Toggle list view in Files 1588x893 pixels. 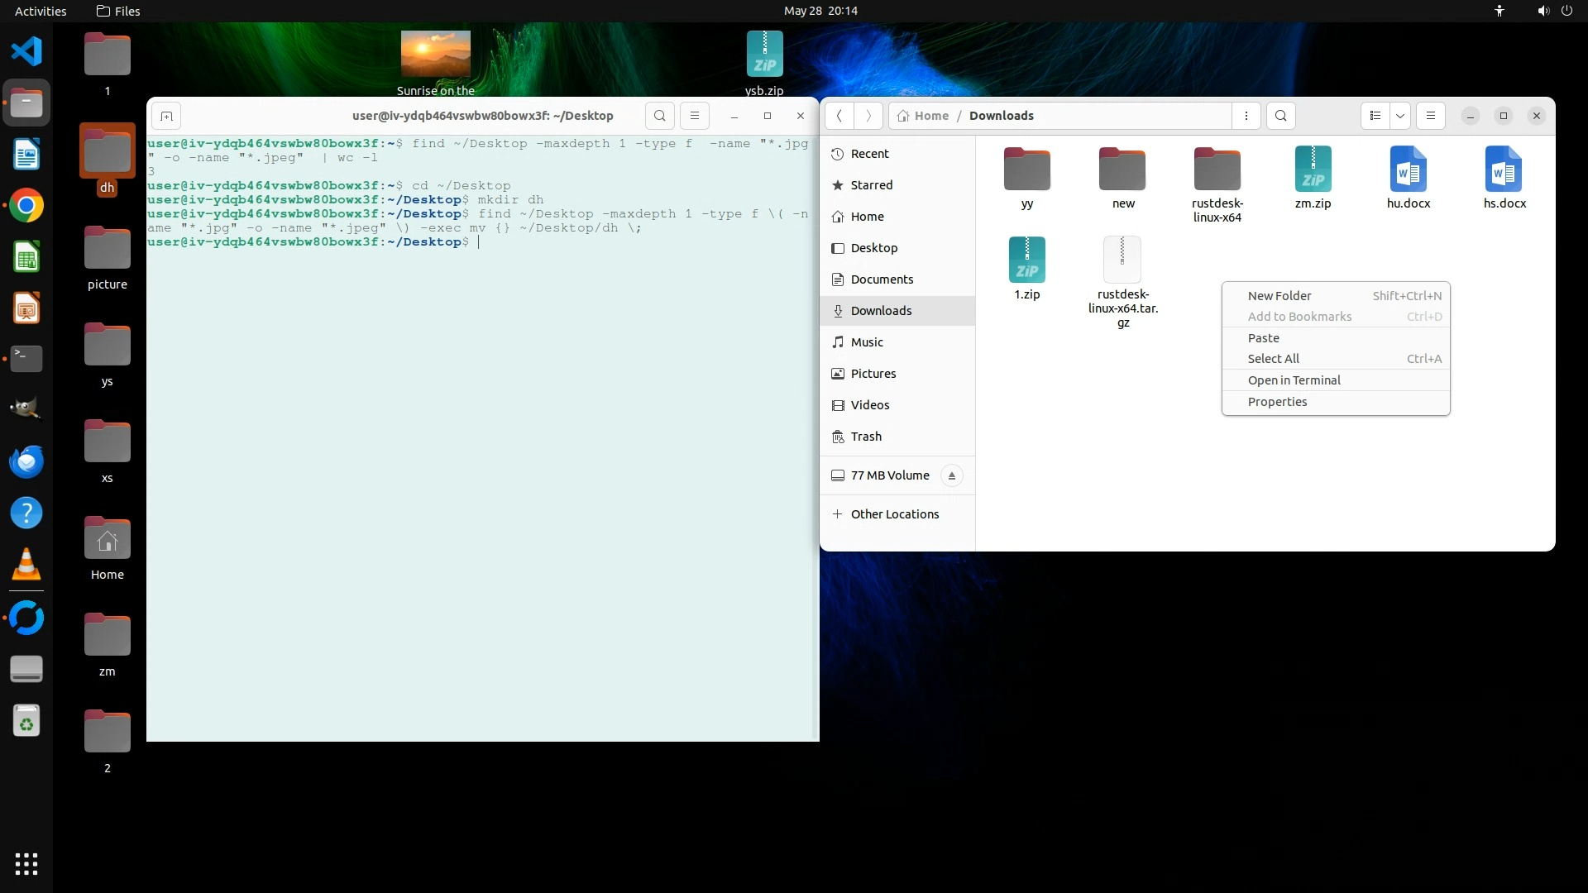pyautogui.click(x=1375, y=116)
